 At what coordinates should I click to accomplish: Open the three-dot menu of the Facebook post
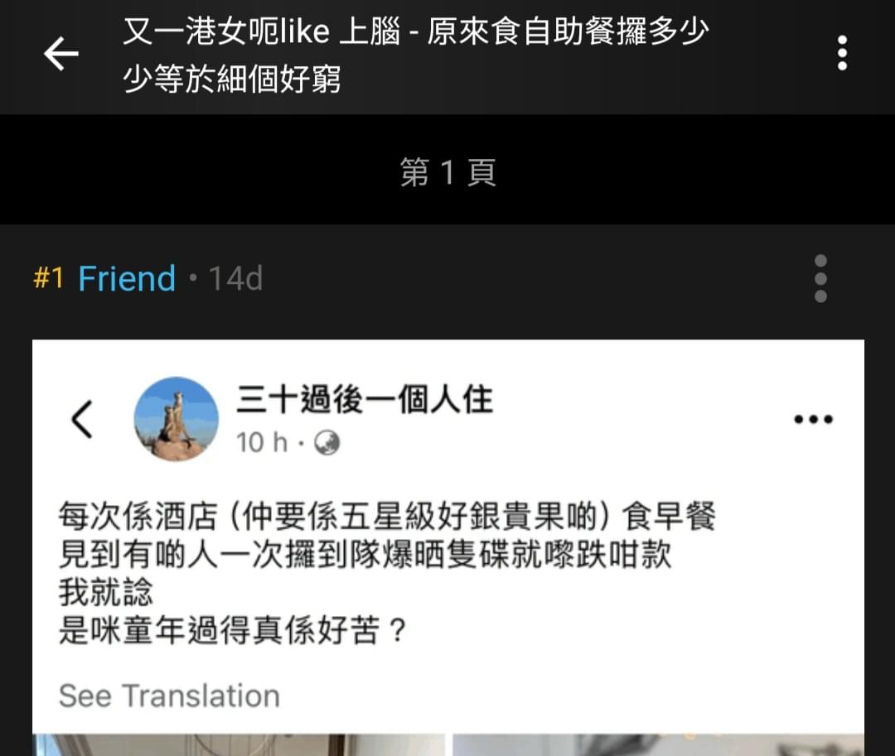[814, 420]
